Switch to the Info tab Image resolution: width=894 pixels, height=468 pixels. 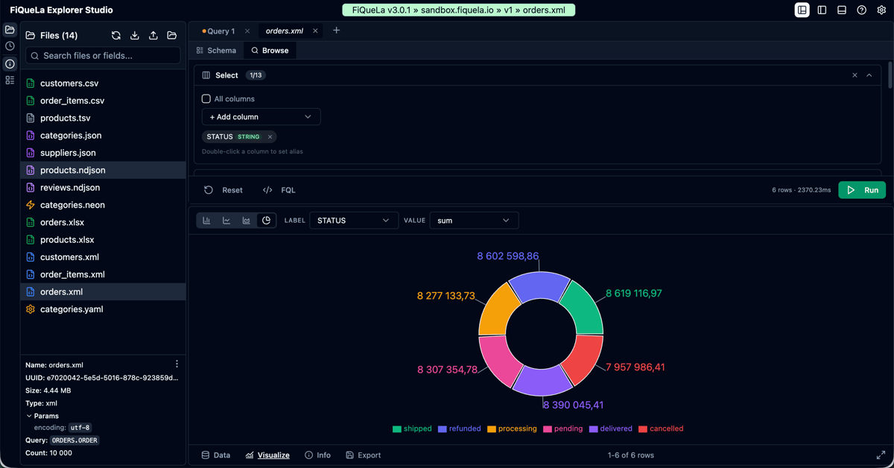(x=317, y=455)
